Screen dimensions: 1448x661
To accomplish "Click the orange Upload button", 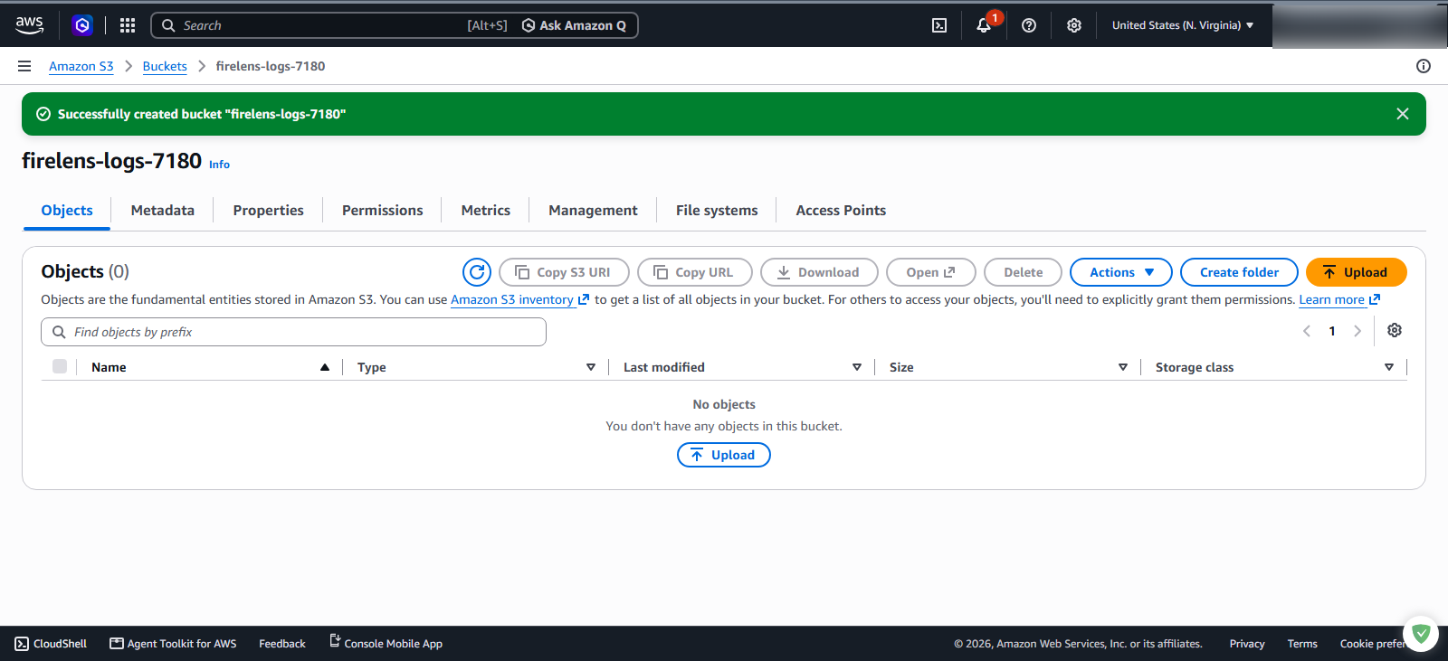I will [x=1357, y=272].
